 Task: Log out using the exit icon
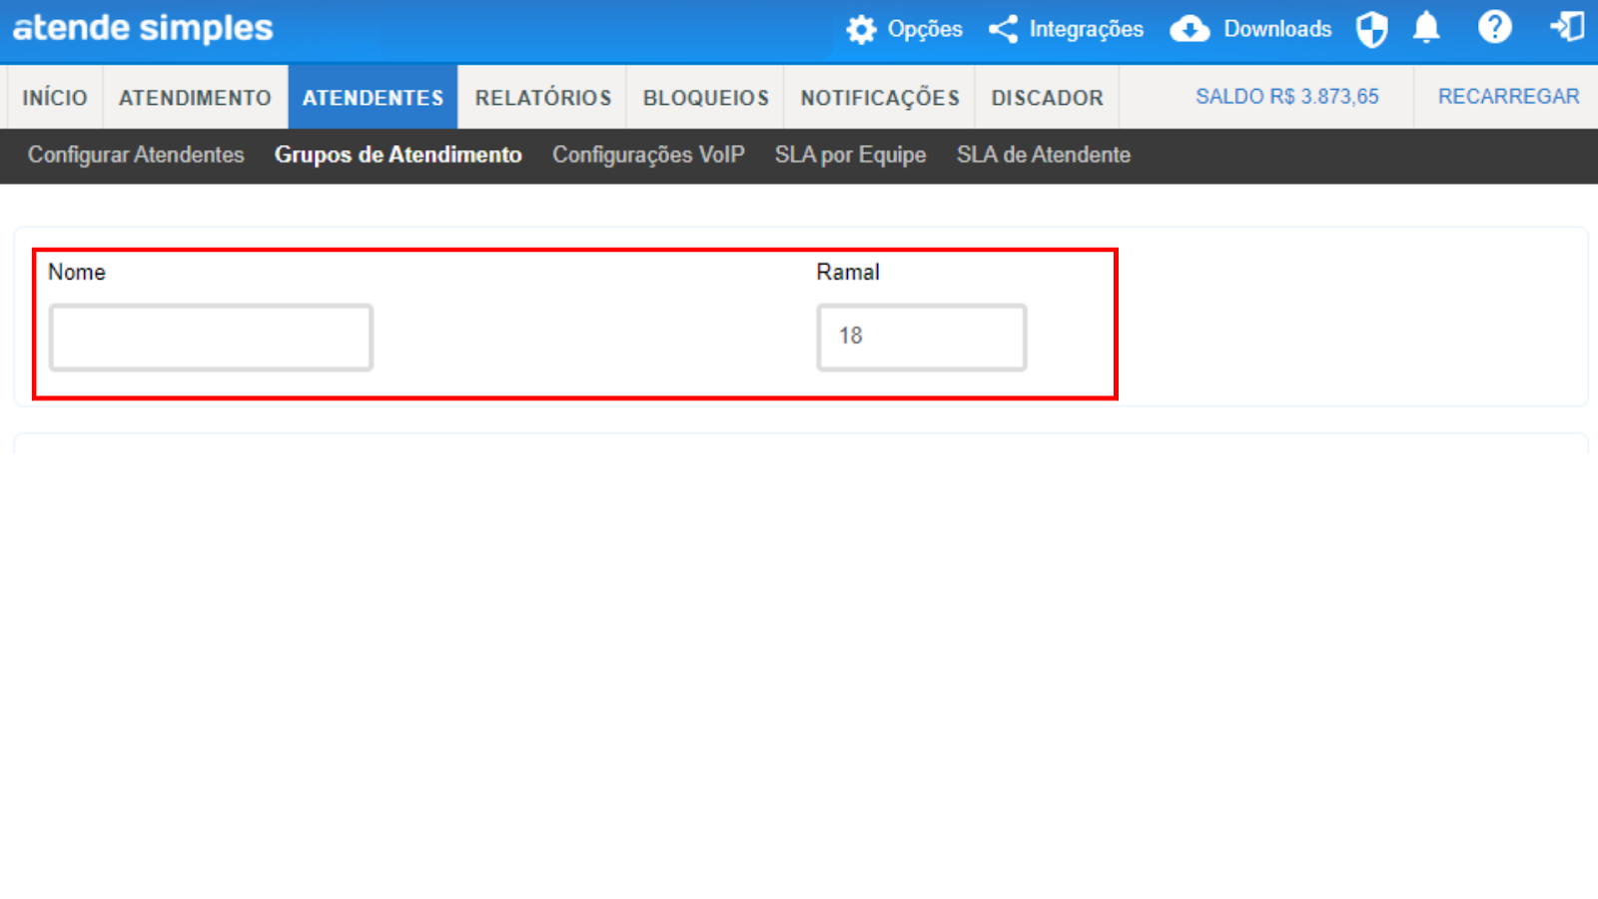pyautogui.click(x=1567, y=27)
